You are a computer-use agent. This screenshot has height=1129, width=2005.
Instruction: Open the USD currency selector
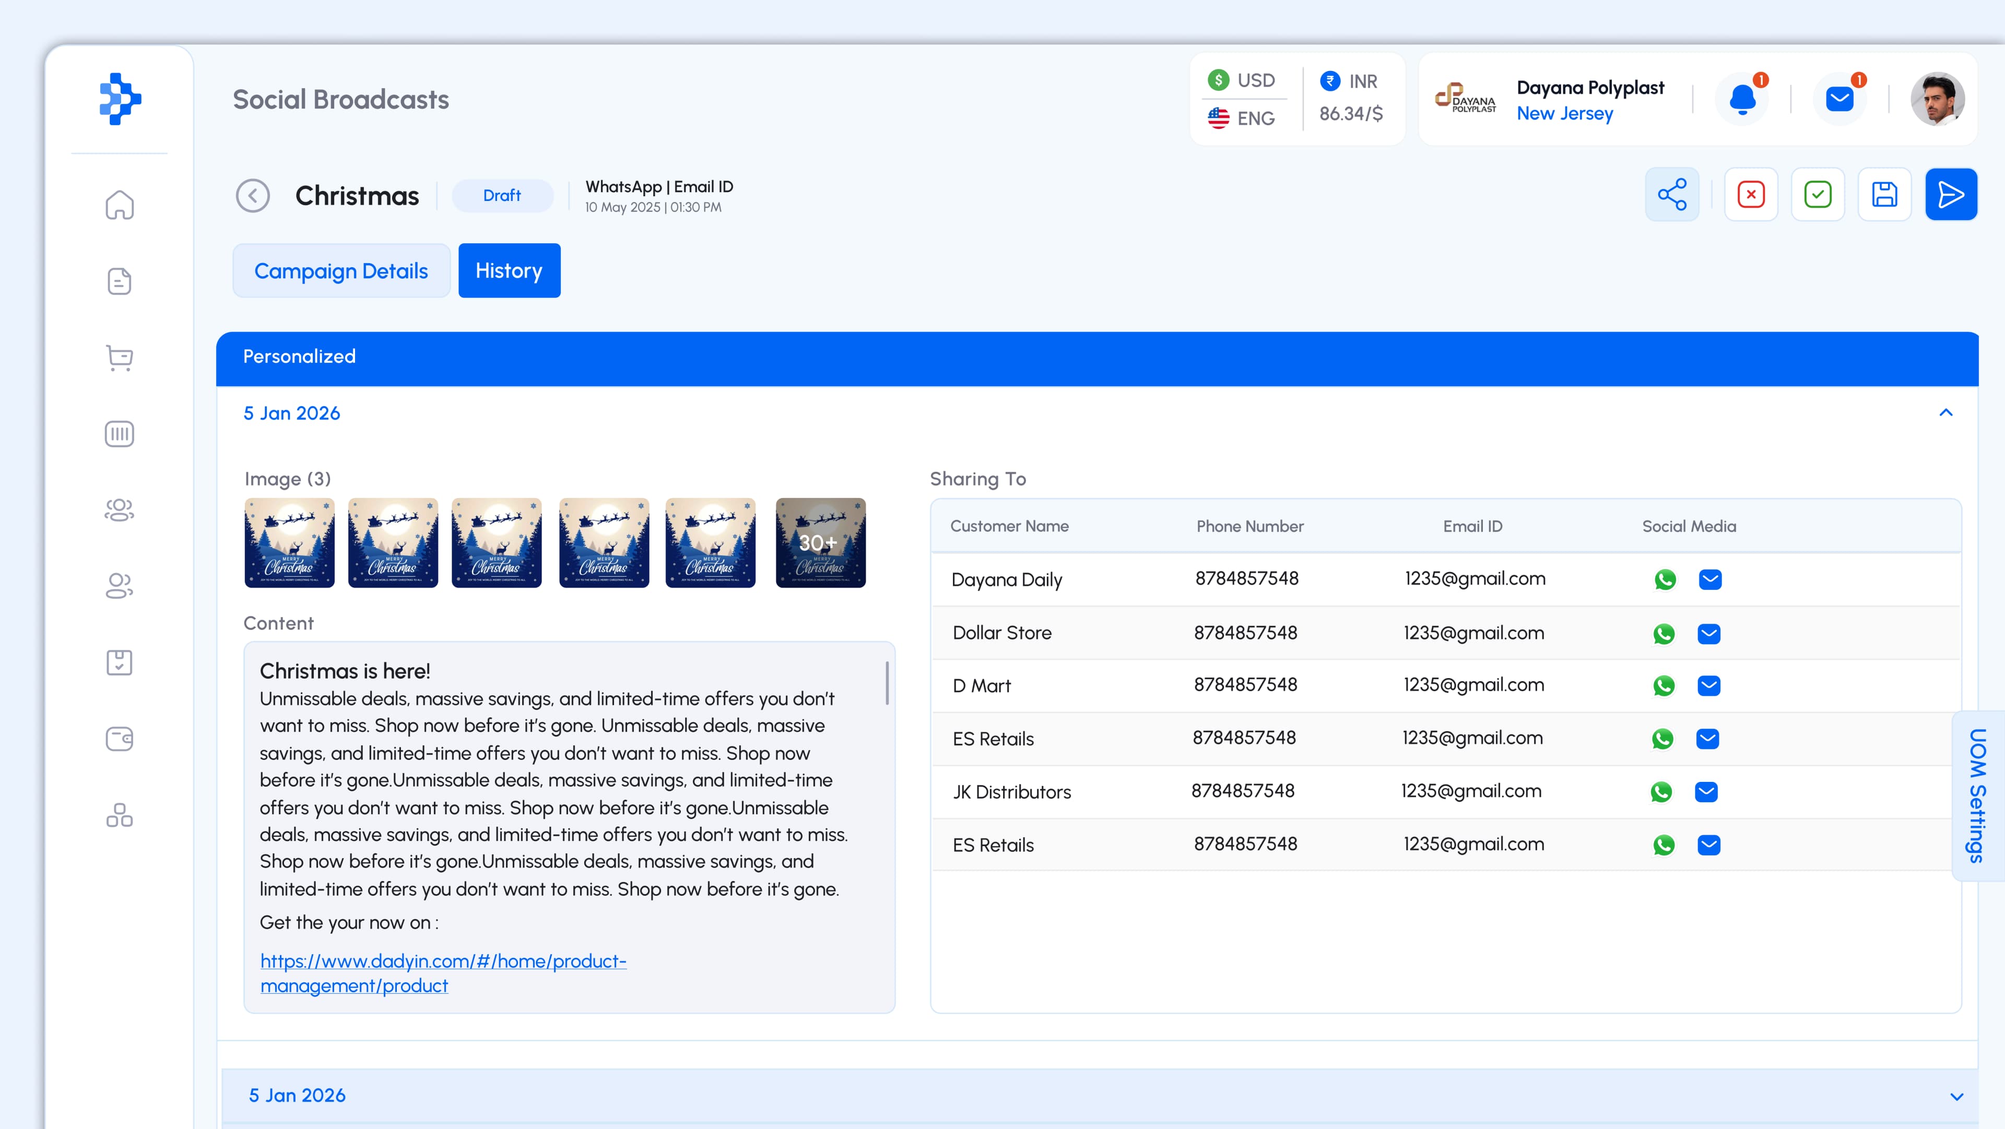1242,80
